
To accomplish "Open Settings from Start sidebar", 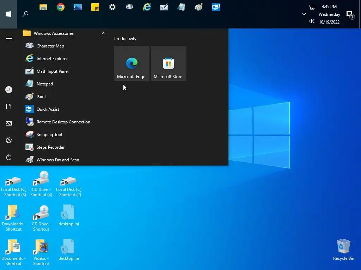I will (x=9, y=140).
